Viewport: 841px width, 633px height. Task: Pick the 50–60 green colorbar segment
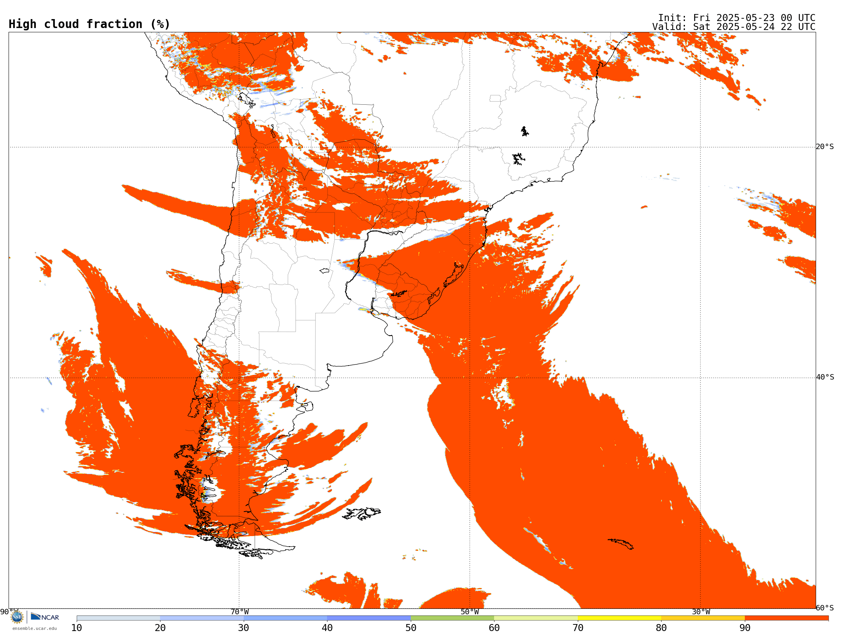452,618
